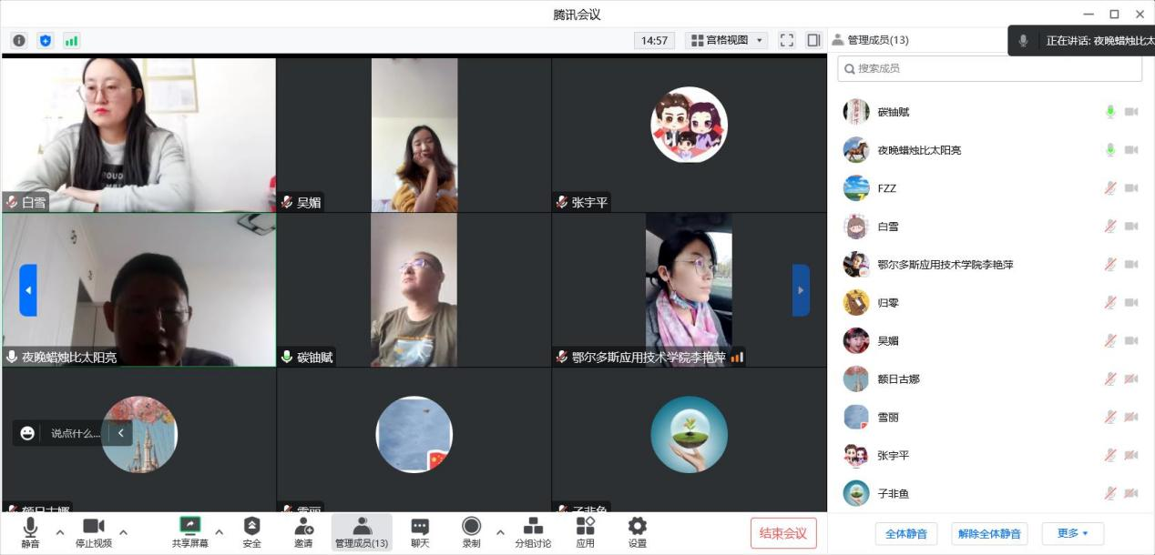Select 鄂尔多斯应用技术学院李艳萍 video tile
This screenshot has height=555, width=1155.
pyautogui.click(x=689, y=290)
